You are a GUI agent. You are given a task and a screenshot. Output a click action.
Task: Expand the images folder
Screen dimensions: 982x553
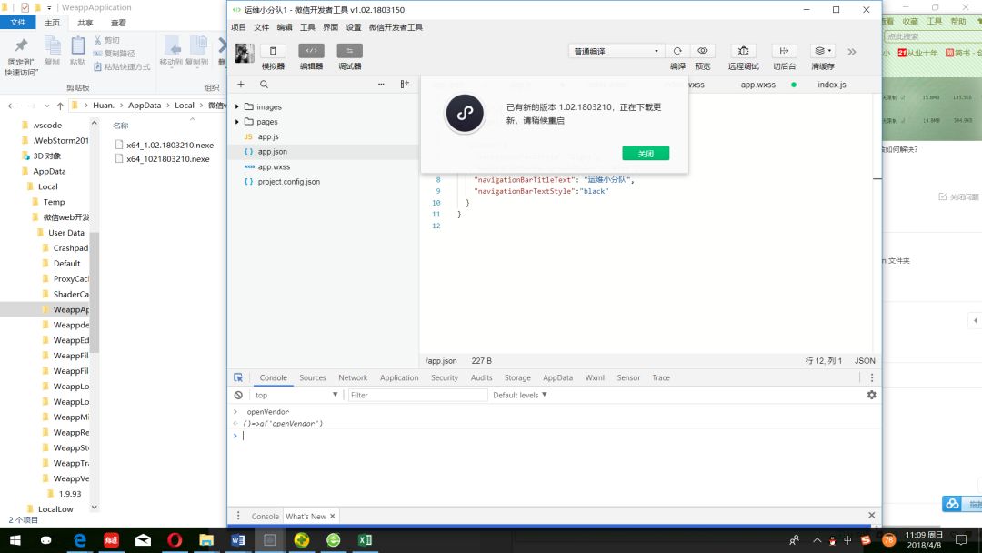(236, 107)
